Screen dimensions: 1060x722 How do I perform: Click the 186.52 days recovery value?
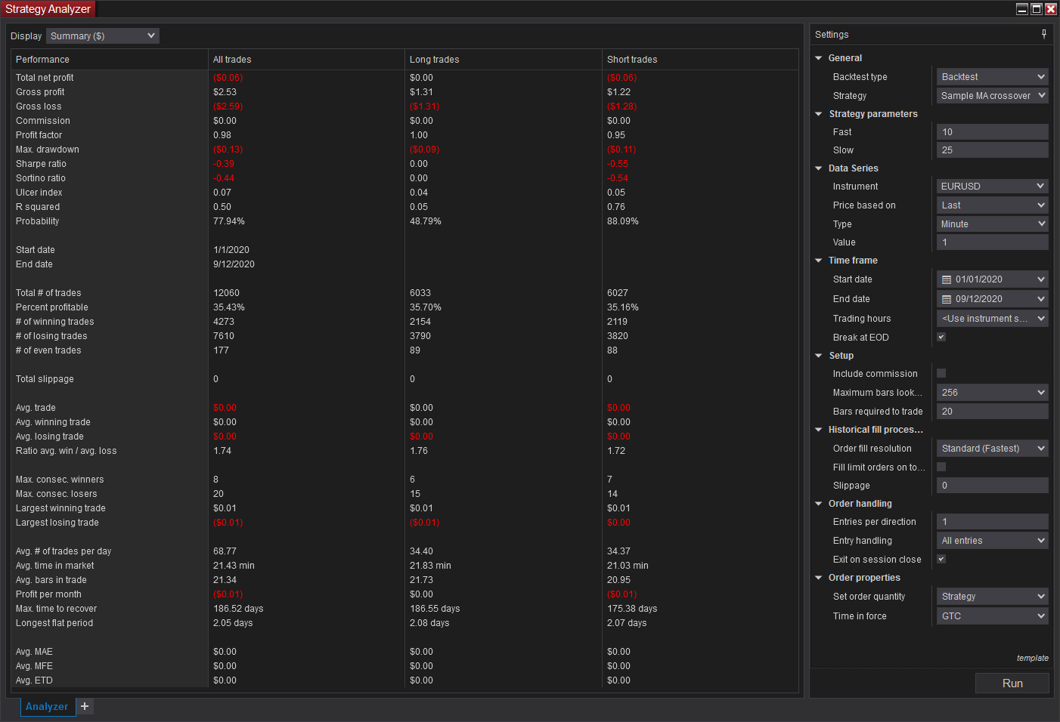point(238,609)
